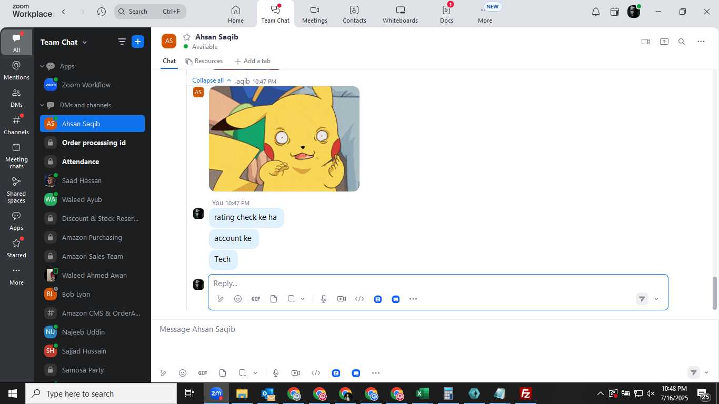719x404 pixels.
Task: Collapse the DMs and channels section
Action: pyautogui.click(x=42, y=105)
